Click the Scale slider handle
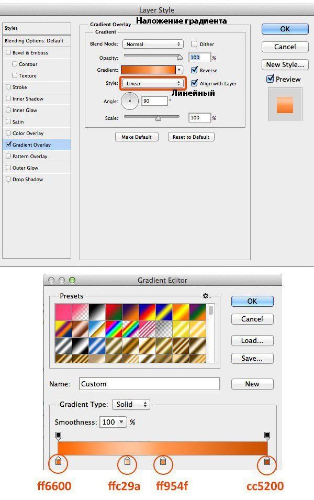This screenshot has height=500, width=314. tap(158, 118)
